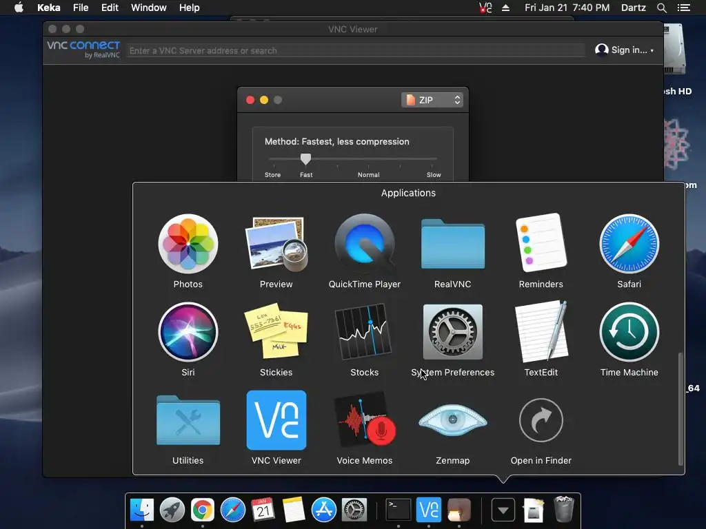Open System Preferences gear in the Dock
This screenshot has width=706, height=529.
point(354,510)
